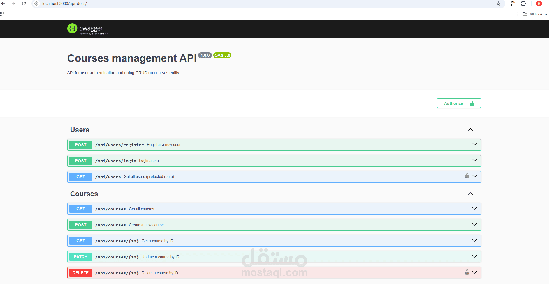The width and height of the screenshot is (549, 284).
Task: Click the /api/courses path on POST row
Action: click(x=110, y=225)
